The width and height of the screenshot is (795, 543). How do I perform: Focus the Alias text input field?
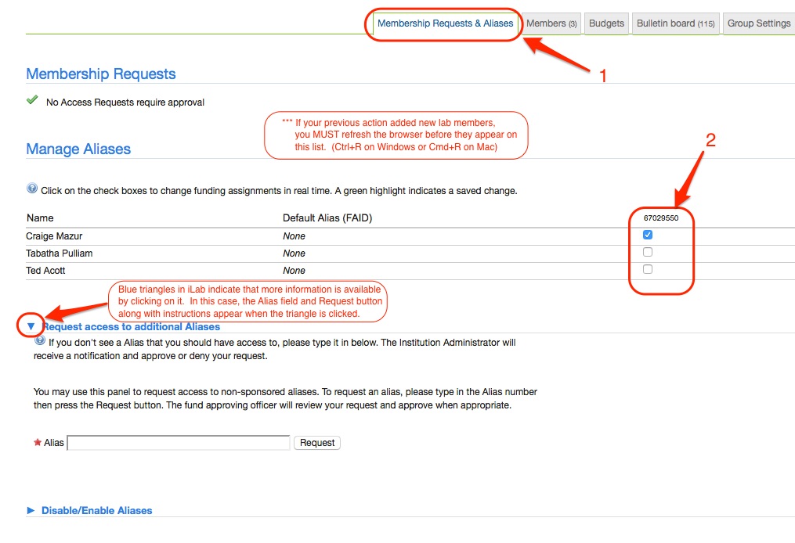(x=179, y=443)
